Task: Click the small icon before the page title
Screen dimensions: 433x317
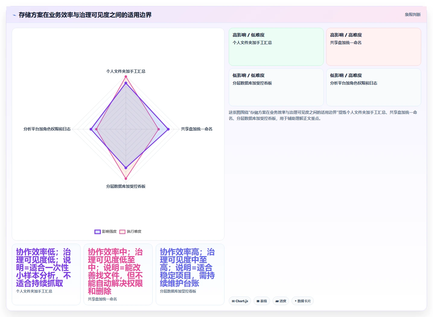Action: [x=14, y=15]
